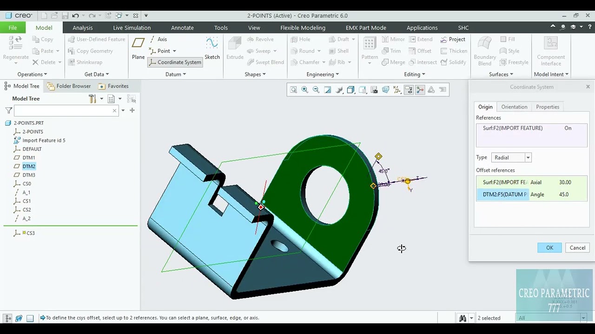Viewport: 595px width, 334px height.
Task: Clear the model tree search field
Action: [x=114, y=110]
